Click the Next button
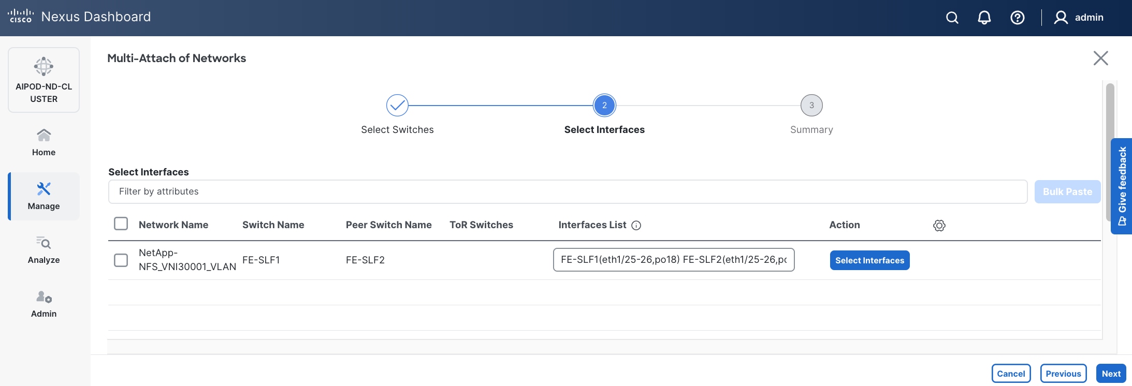Image resolution: width=1132 pixels, height=386 pixels. (x=1111, y=374)
